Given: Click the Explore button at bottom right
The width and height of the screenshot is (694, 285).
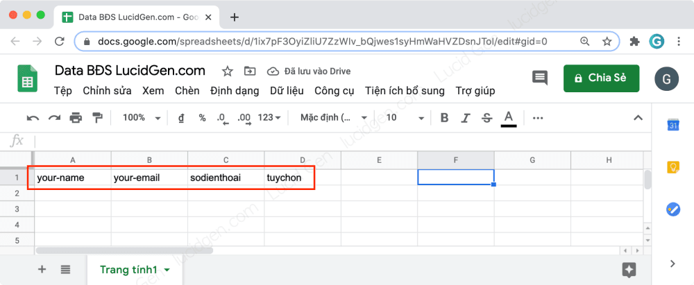Looking at the screenshot, I should pos(629,270).
